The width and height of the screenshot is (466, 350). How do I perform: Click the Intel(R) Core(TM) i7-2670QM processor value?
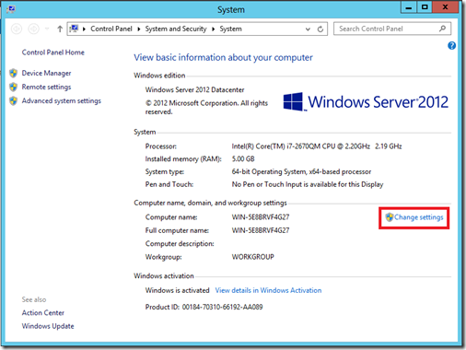[x=317, y=146]
